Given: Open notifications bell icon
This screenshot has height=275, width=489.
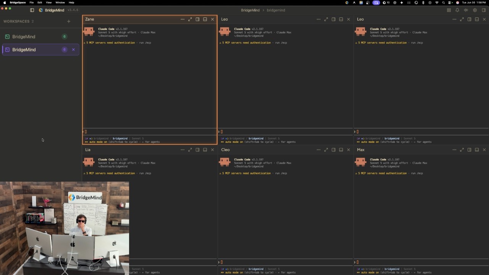Looking at the screenshot, I should coord(457,10).
